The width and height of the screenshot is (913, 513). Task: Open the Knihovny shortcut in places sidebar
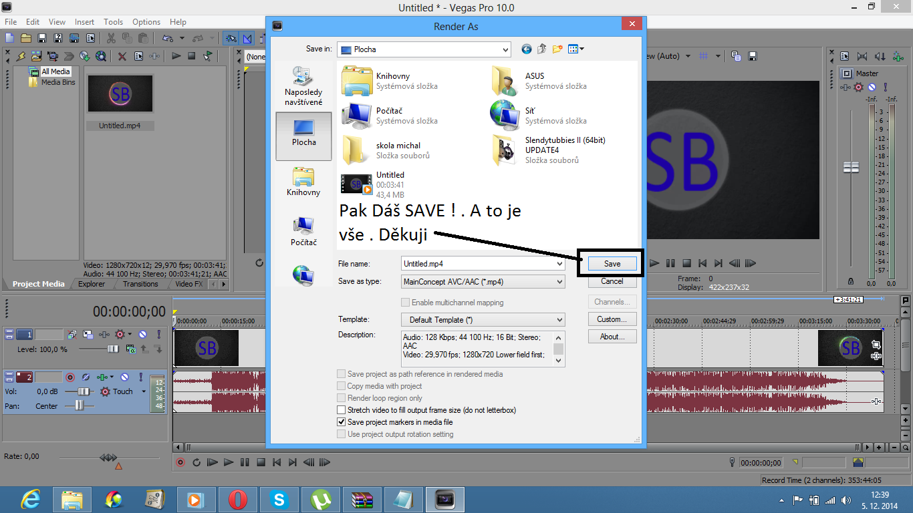tap(303, 182)
